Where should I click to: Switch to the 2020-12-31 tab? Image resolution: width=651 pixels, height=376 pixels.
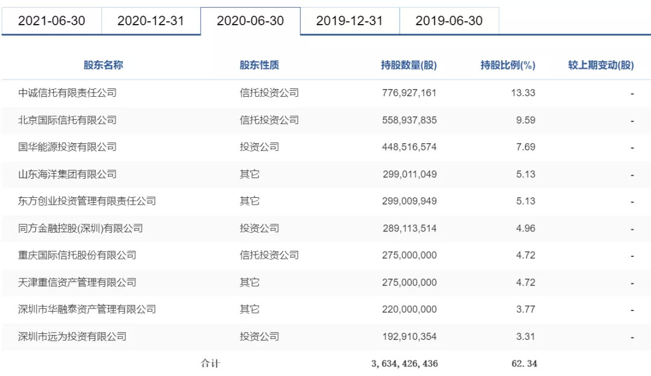tap(151, 20)
